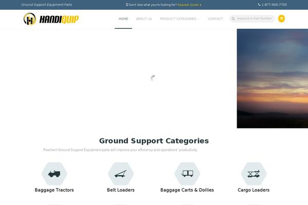308x205 pixels.
Task: Expand the Product Categories dropdown menu
Action: (179, 19)
